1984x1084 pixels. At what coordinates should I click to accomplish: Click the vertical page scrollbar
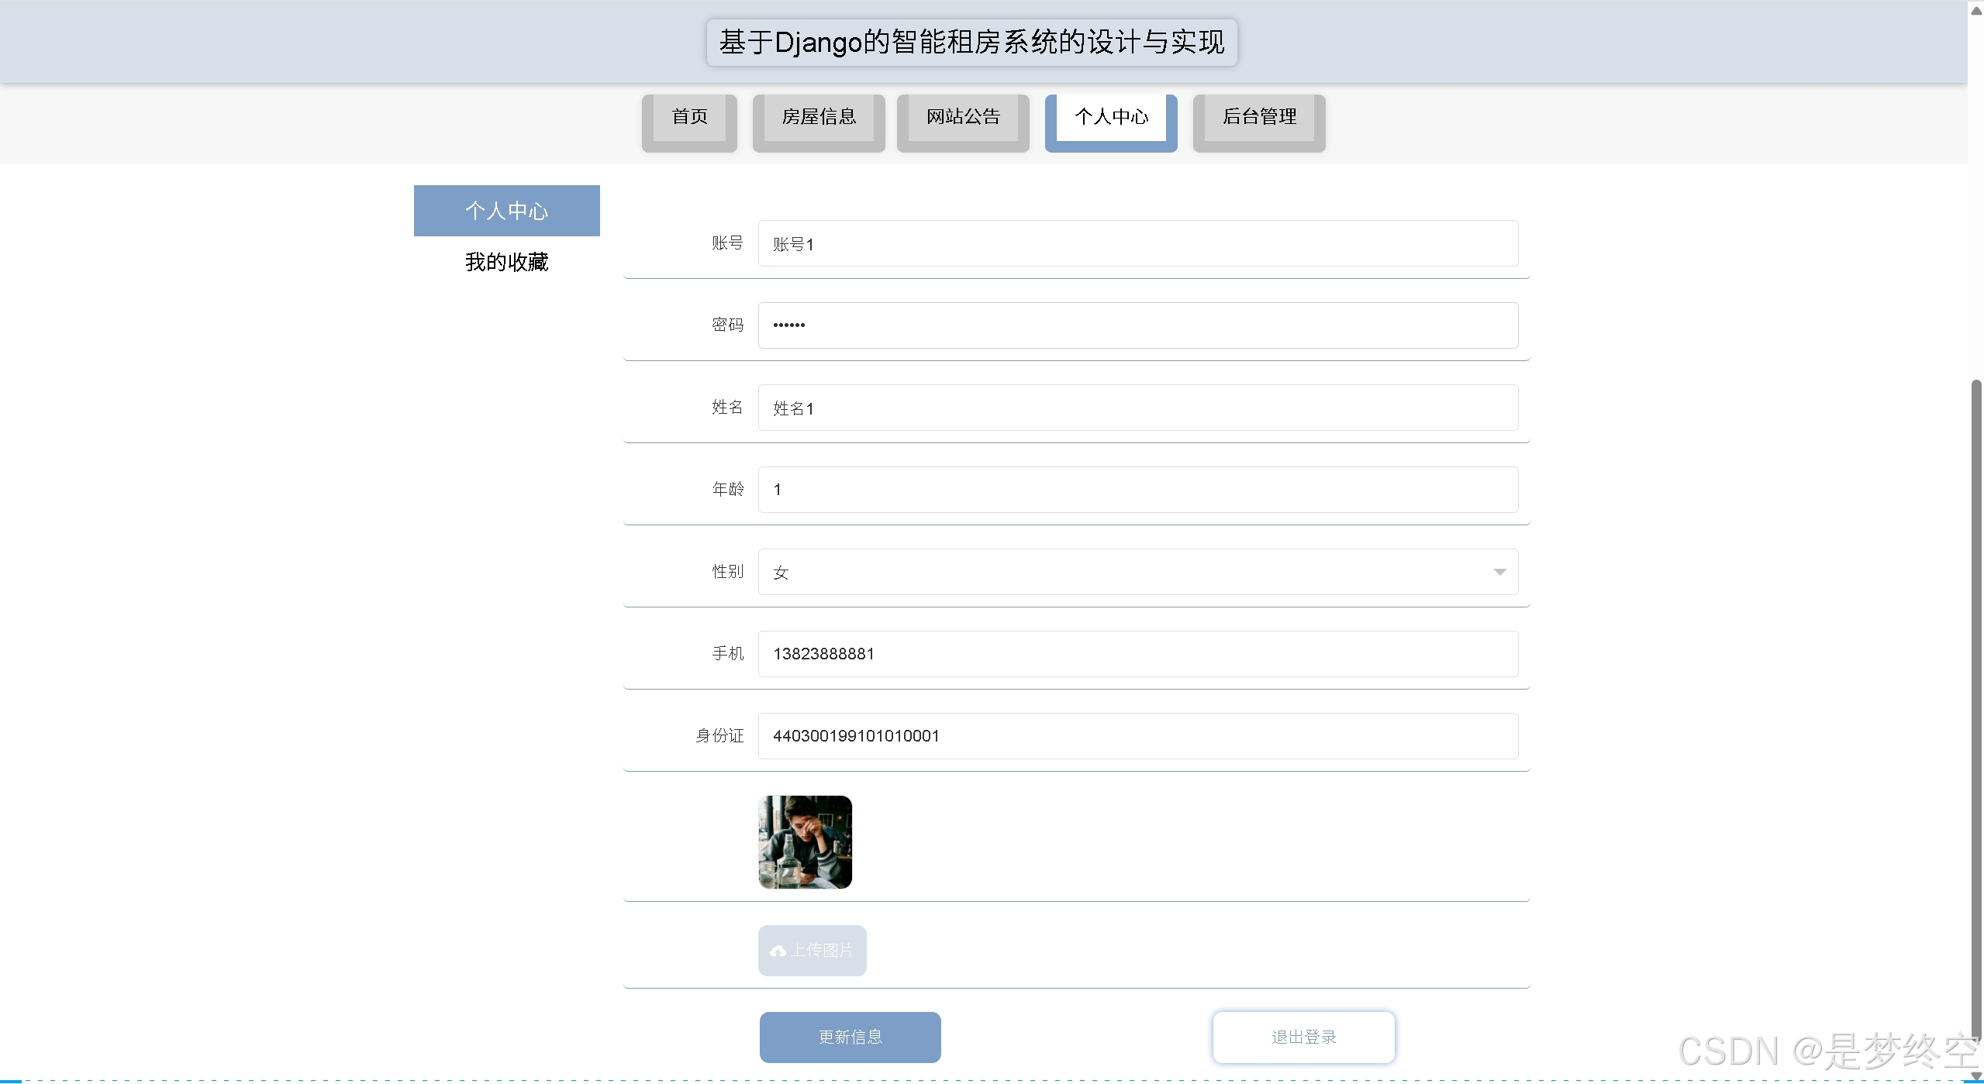click(1976, 697)
